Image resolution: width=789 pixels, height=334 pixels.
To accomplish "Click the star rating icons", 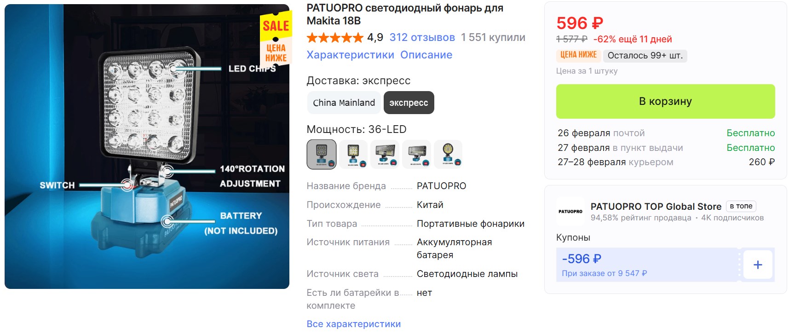I will tap(335, 38).
